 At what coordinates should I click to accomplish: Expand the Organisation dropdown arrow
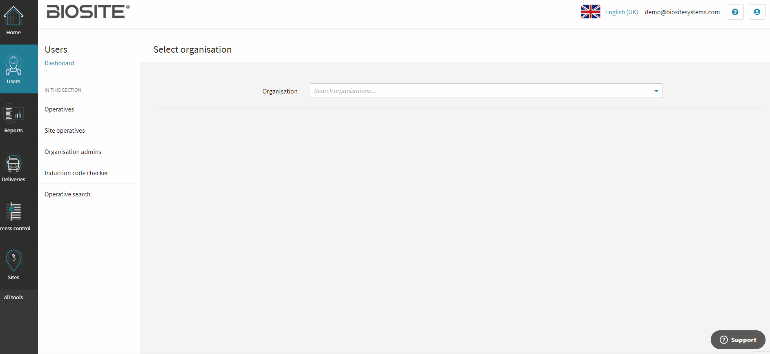pyautogui.click(x=656, y=91)
